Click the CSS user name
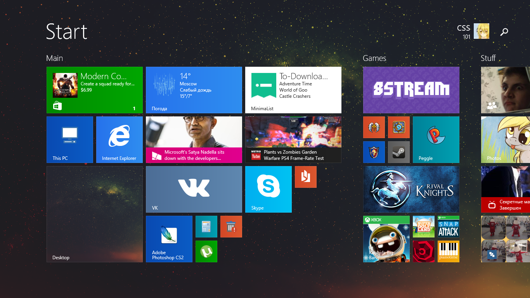 point(464,28)
